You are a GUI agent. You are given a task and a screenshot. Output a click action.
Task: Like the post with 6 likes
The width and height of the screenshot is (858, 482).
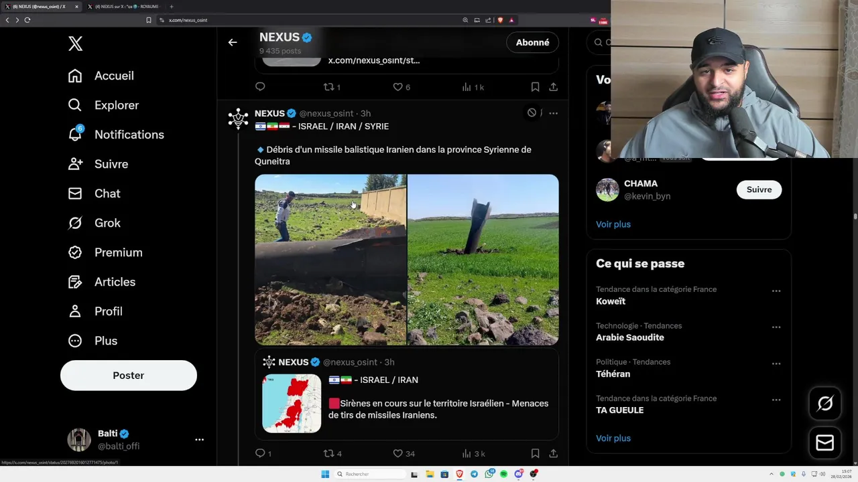click(x=402, y=87)
